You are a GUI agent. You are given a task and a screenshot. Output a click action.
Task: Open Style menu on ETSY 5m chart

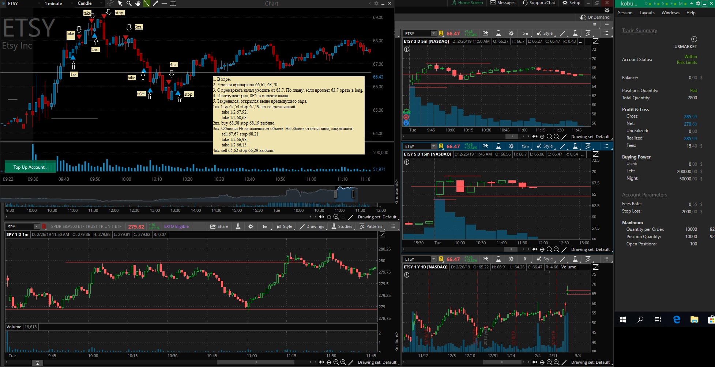[x=545, y=33]
